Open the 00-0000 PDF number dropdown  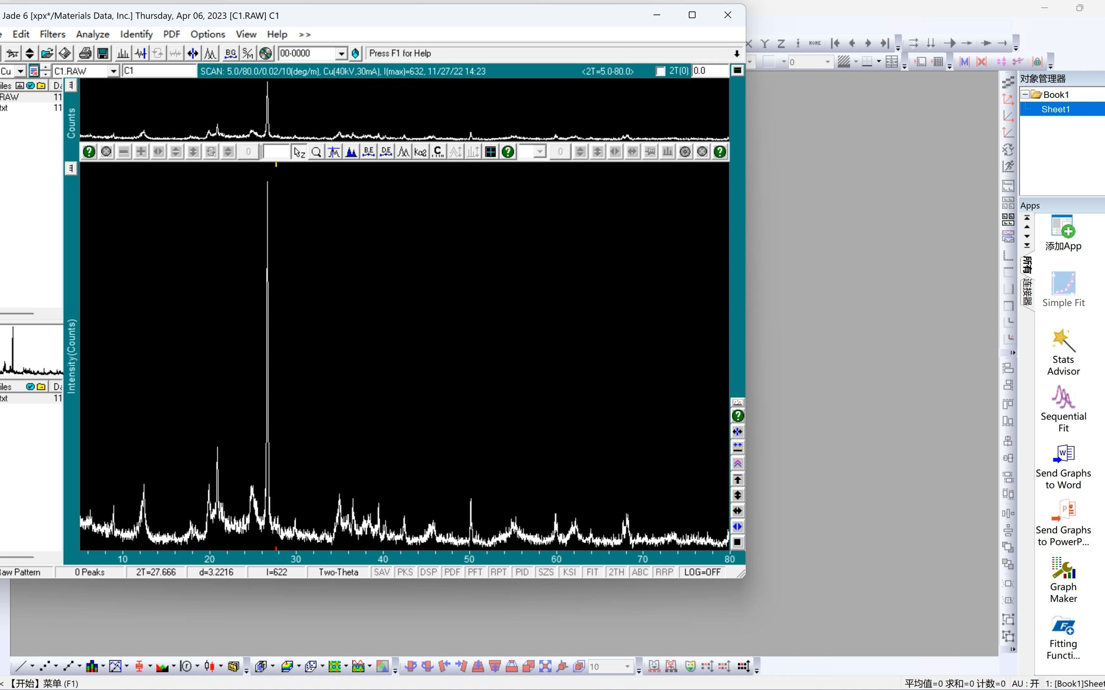click(x=341, y=53)
